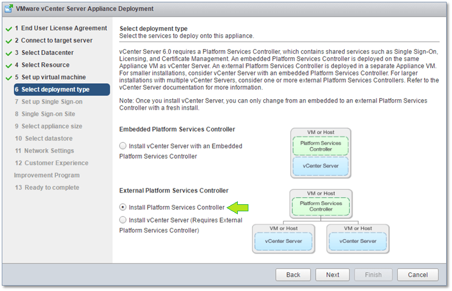Click the checkmark beside Select Datacenter
This screenshot has height=291, width=452.
tap(9, 53)
